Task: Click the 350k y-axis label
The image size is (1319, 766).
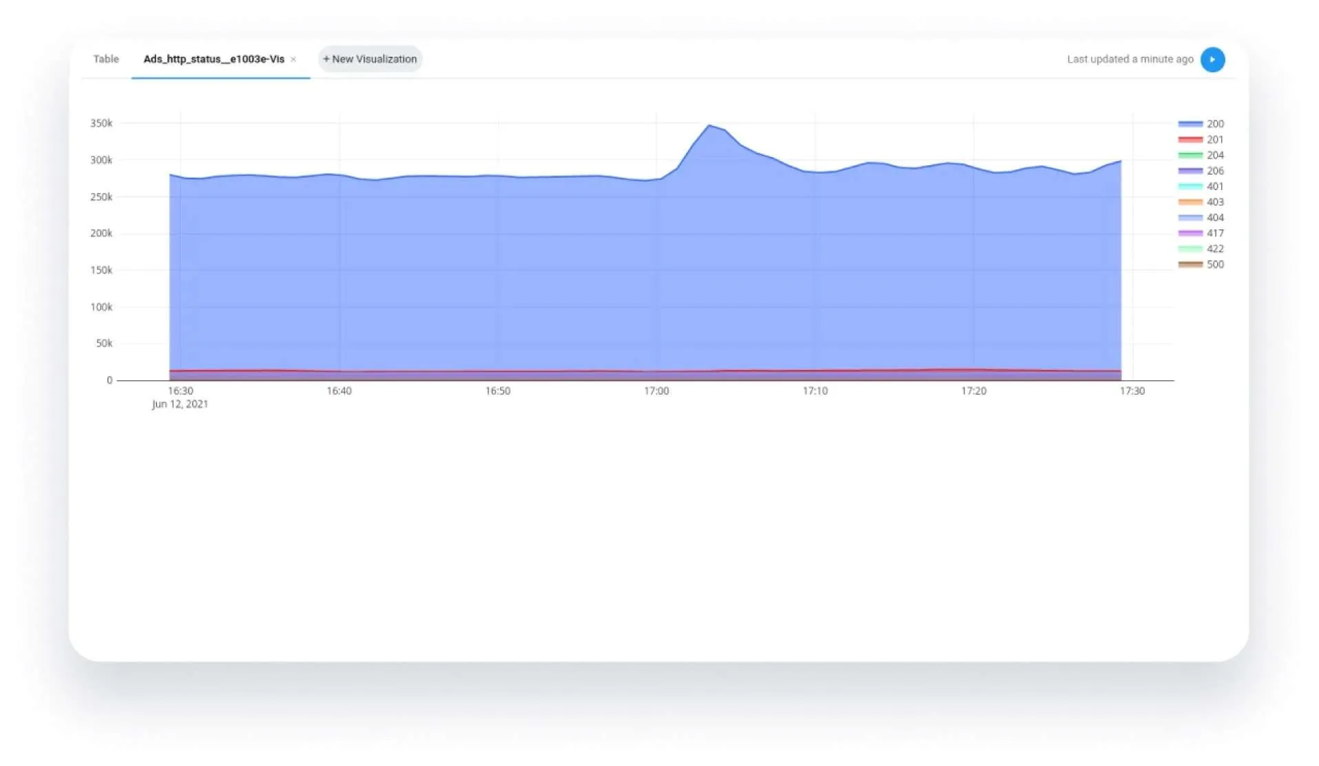Action: point(101,123)
